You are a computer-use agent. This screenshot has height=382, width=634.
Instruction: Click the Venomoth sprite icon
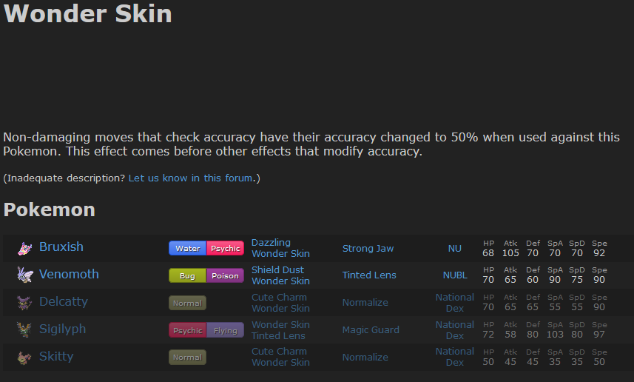coord(25,275)
